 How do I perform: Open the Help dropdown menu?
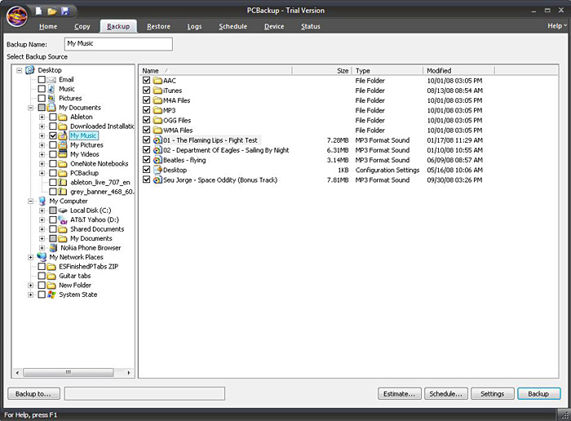point(557,26)
